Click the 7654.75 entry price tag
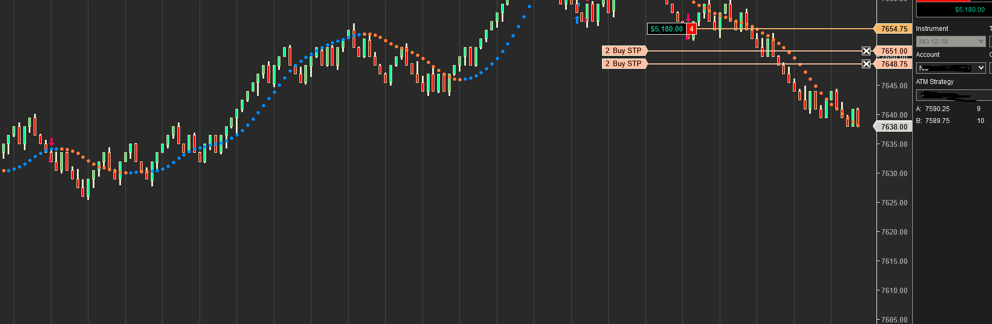Viewport: 992px width, 324px height. tap(892, 29)
